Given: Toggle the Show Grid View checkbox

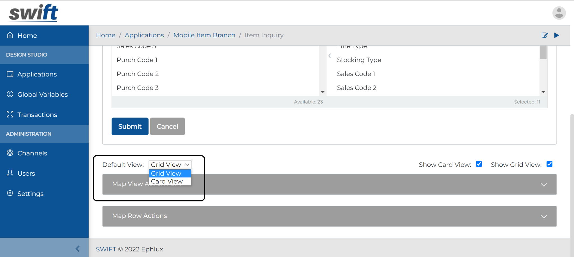Looking at the screenshot, I should coord(549,164).
